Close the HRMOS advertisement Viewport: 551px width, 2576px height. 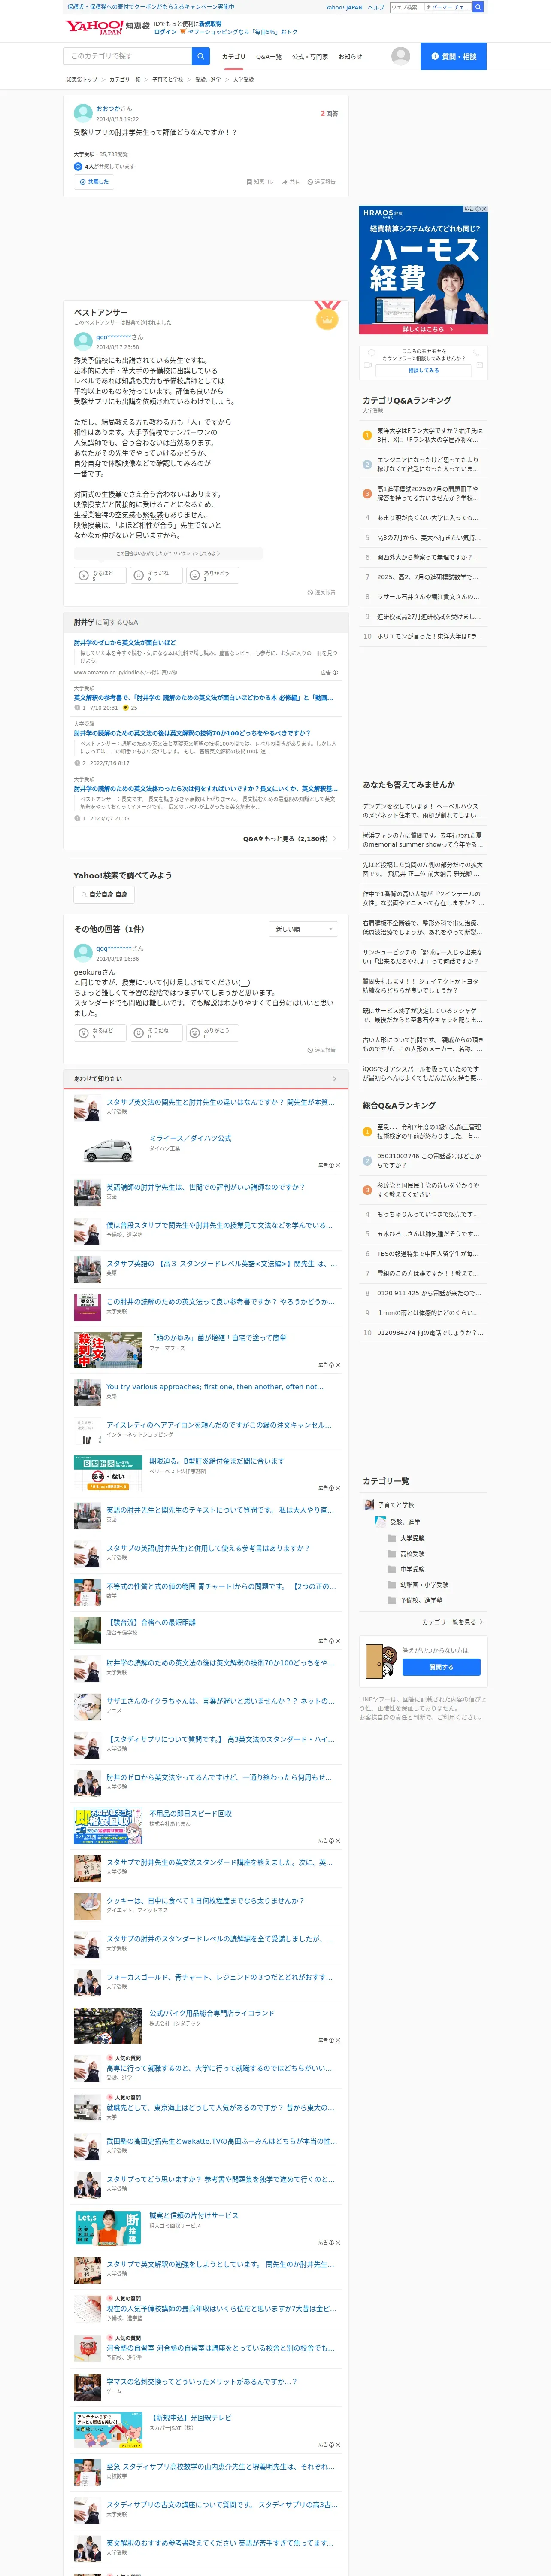(x=483, y=209)
